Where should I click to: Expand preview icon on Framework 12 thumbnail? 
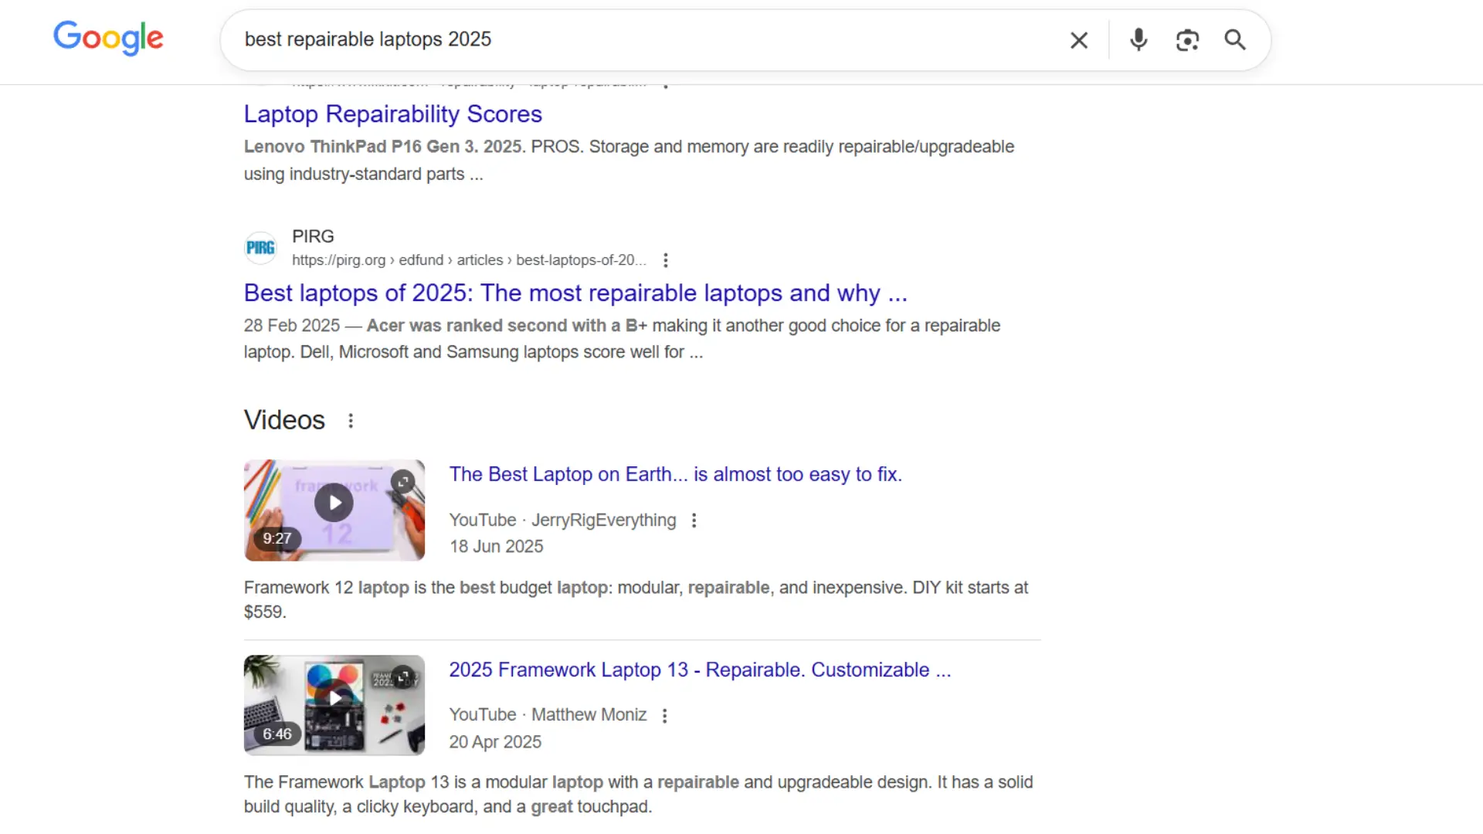402,482
